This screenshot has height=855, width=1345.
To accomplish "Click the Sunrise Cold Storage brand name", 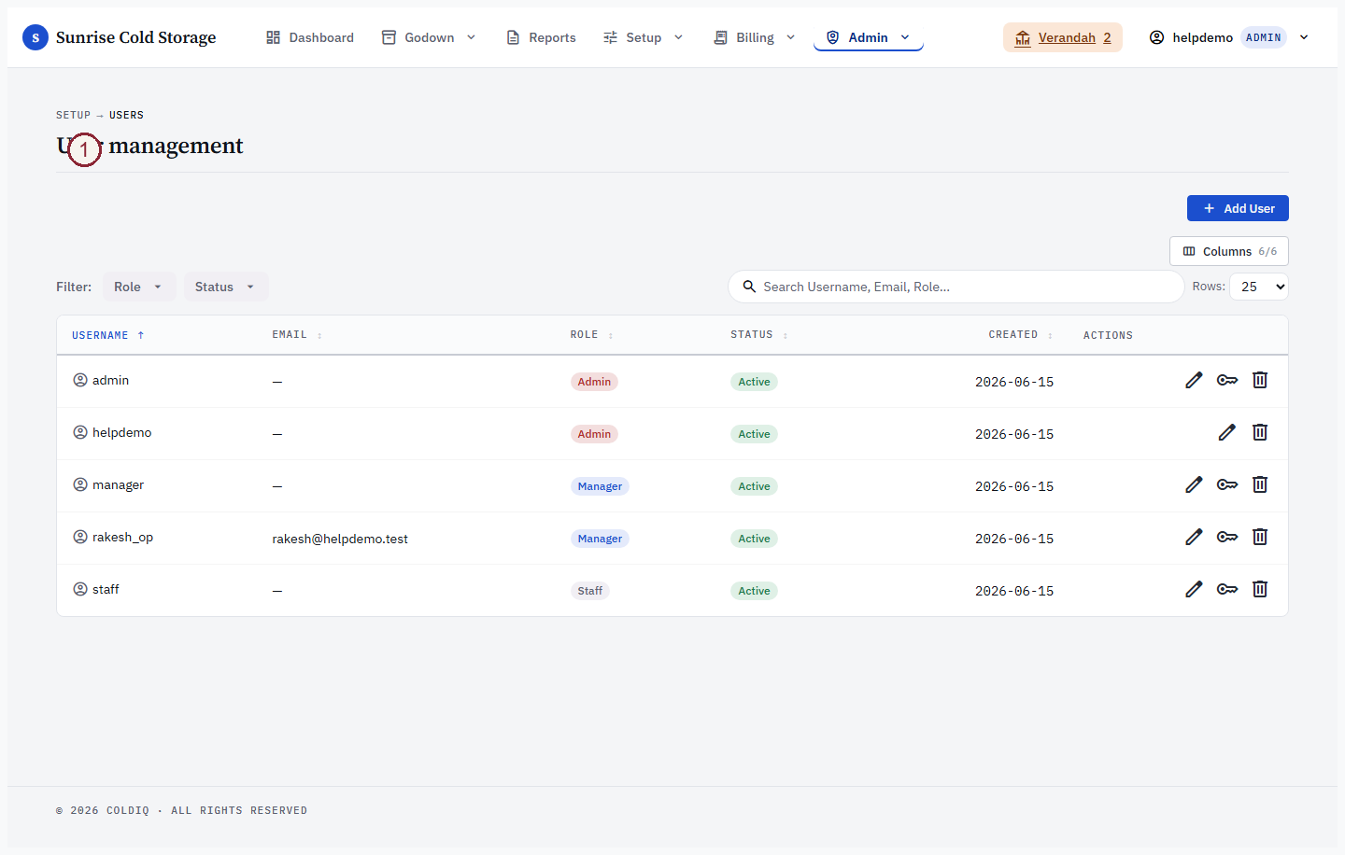I will coord(135,37).
